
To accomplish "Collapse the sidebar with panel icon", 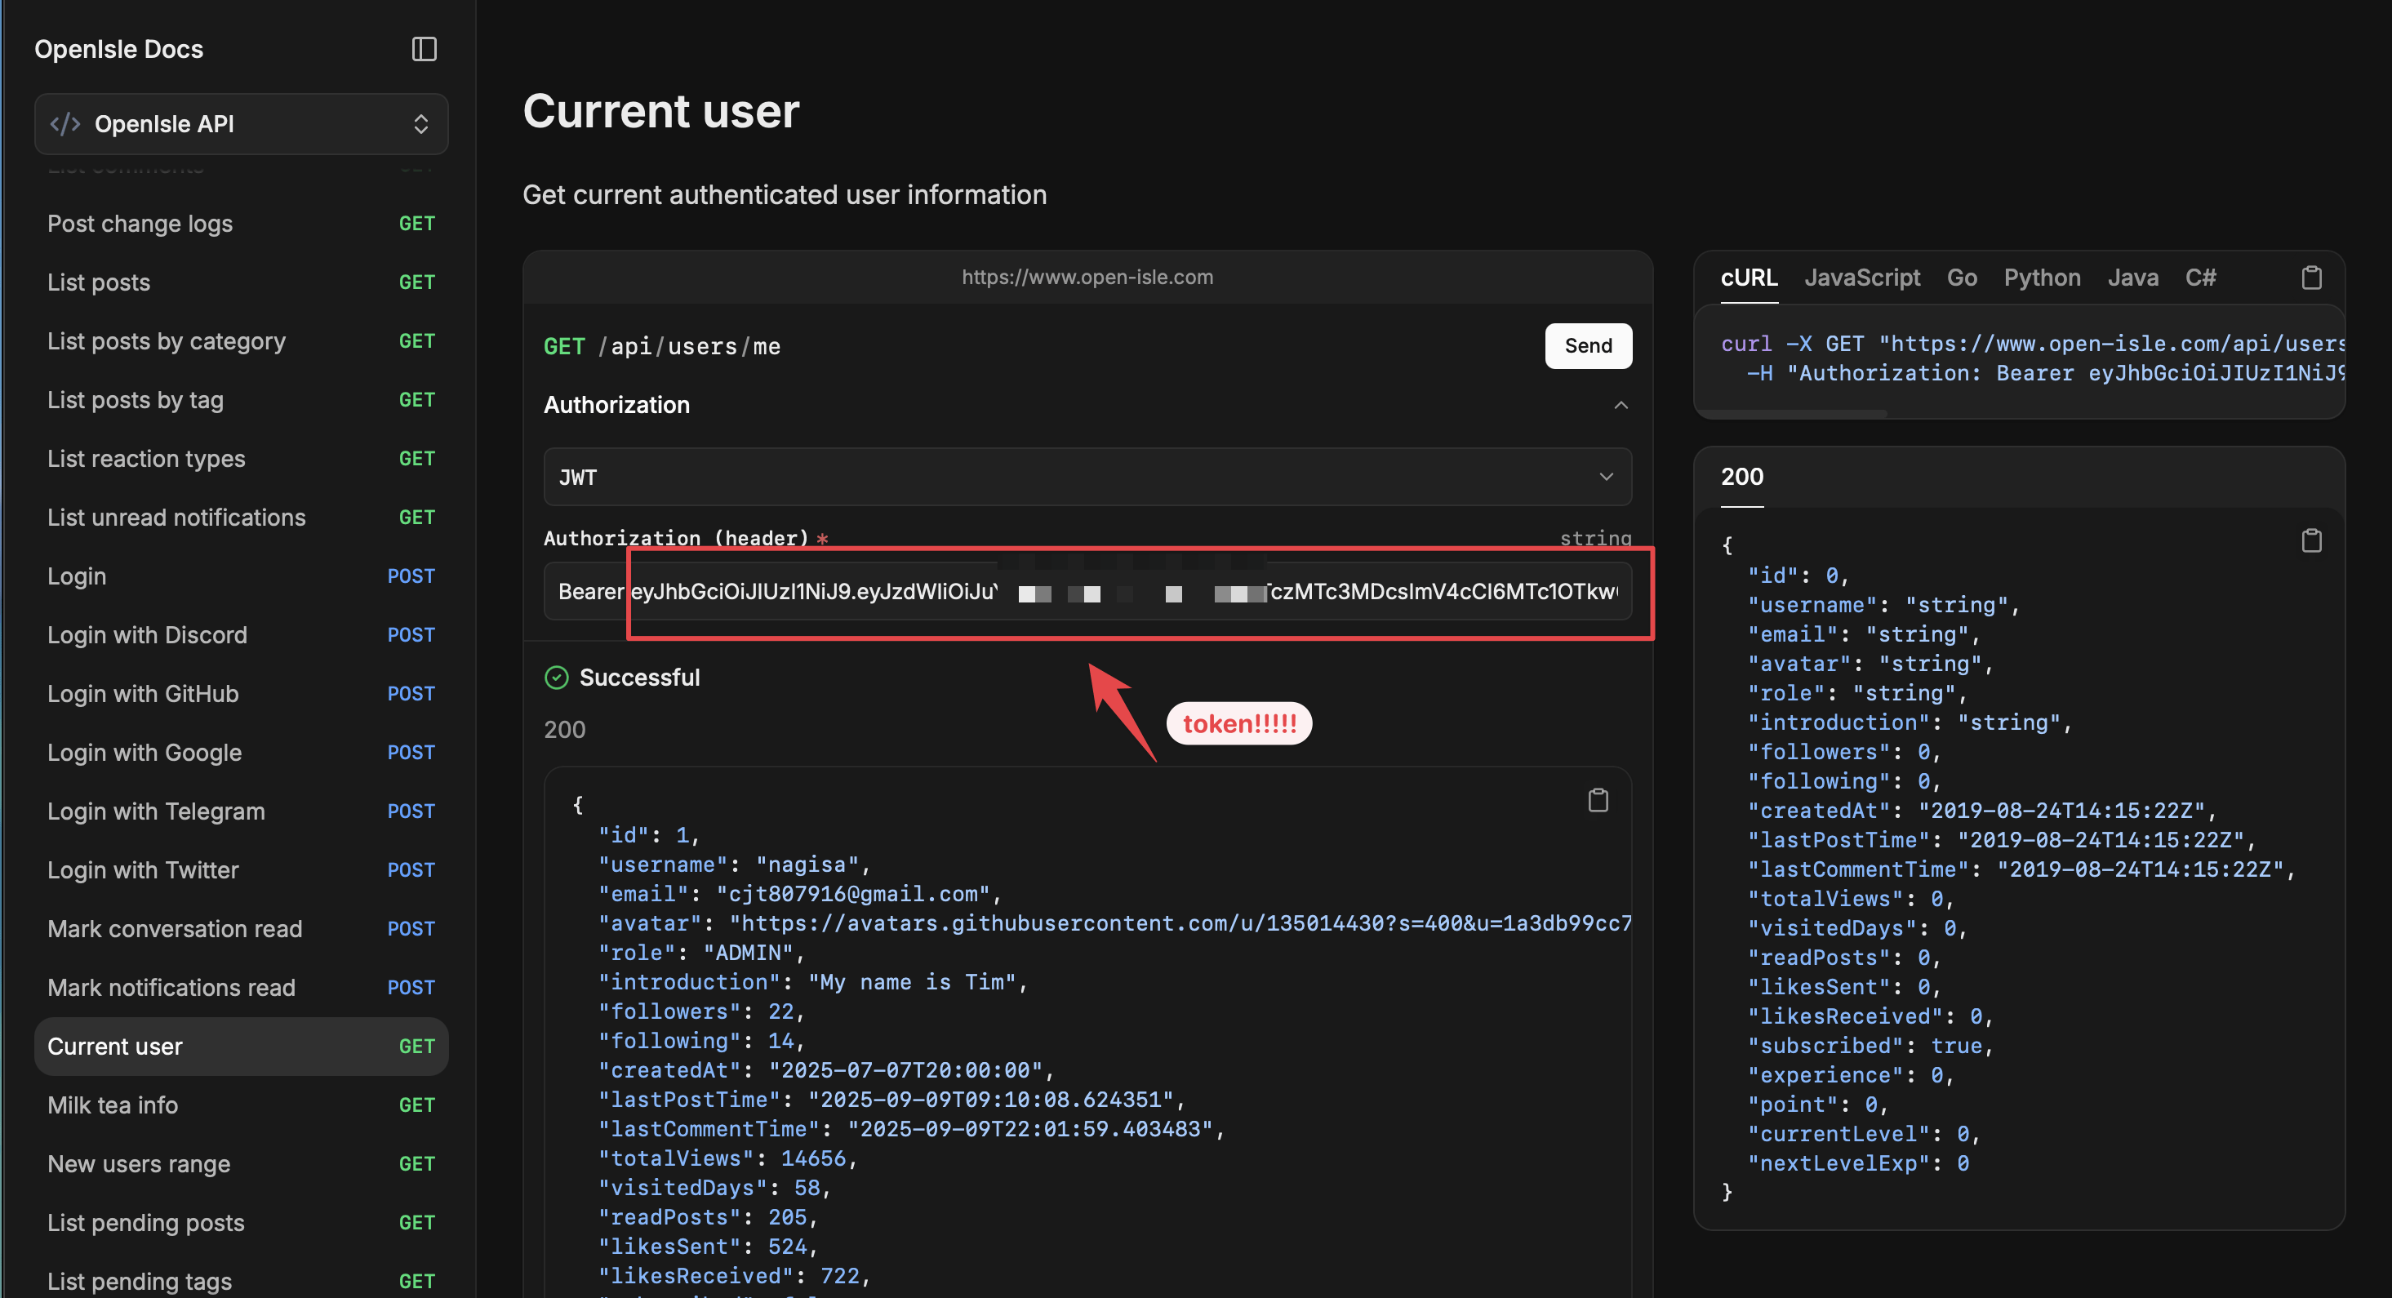I will [424, 49].
